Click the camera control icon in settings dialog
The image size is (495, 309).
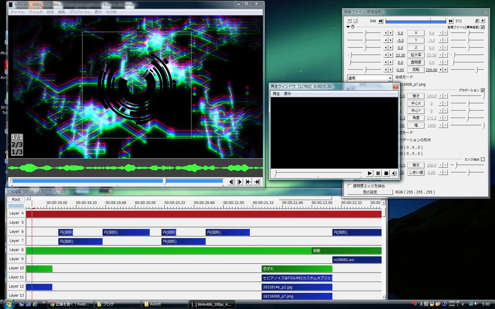coord(350,21)
